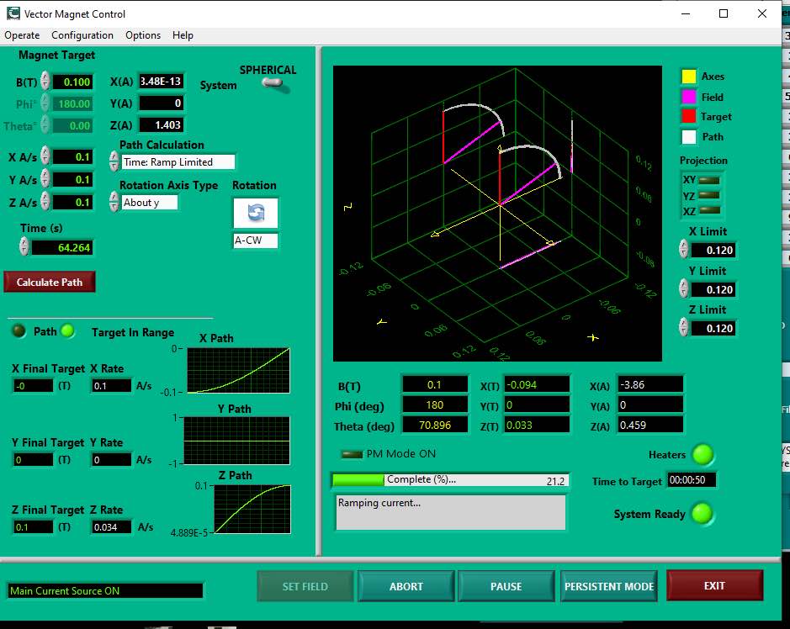Viewport: 790px width, 629px height.
Task: Adjust the Z A/s rate stepper
Action: pyautogui.click(x=45, y=202)
